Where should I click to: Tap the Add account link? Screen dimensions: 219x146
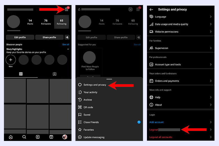[x=157, y=122]
